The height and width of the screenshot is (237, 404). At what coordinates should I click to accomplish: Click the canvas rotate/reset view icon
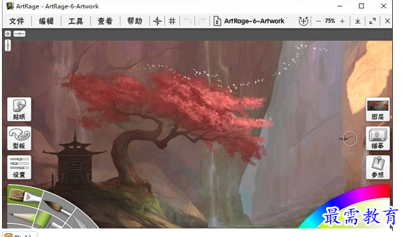(303, 21)
